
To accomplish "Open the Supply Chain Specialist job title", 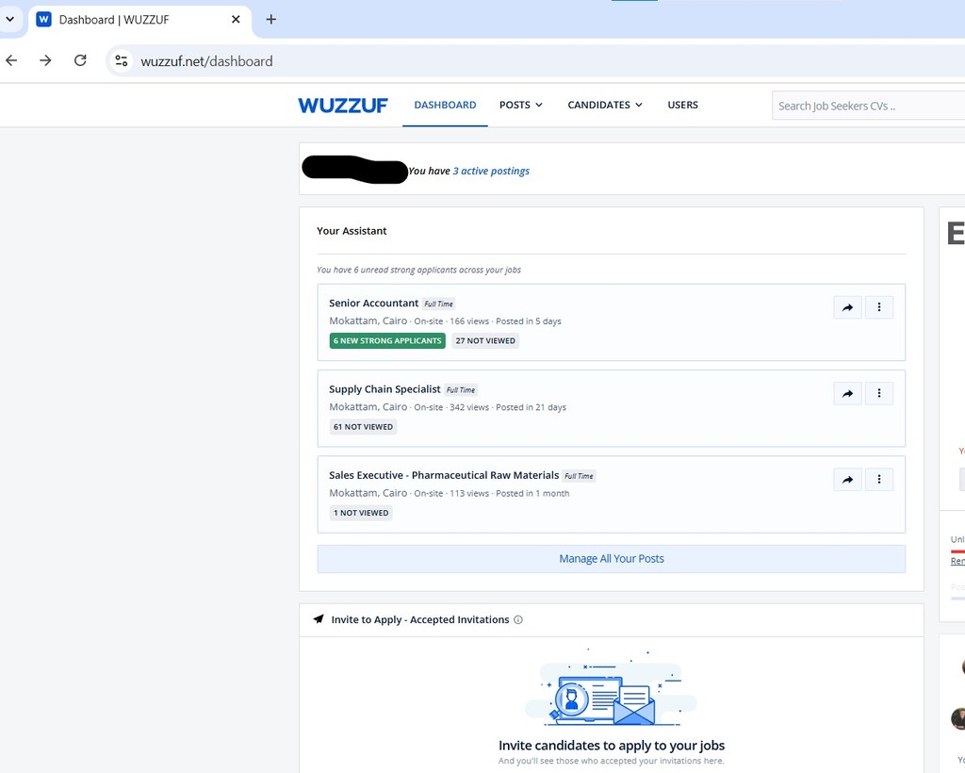I will coord(384,389).
